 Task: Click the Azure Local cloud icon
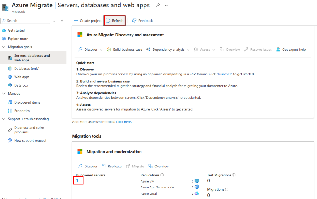[197, 193]
